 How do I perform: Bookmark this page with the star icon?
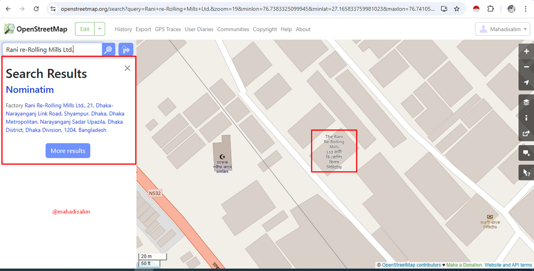[457, 9]
